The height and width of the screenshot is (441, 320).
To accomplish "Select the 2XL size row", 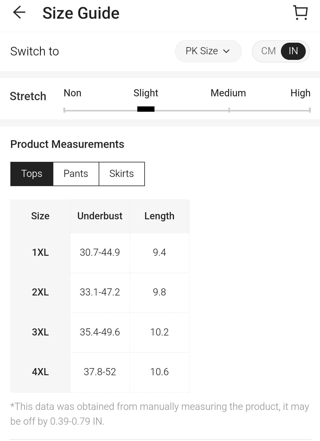I will click(40, 292).
